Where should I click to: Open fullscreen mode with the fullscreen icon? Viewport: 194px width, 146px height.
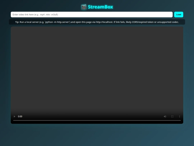point(172,116)
